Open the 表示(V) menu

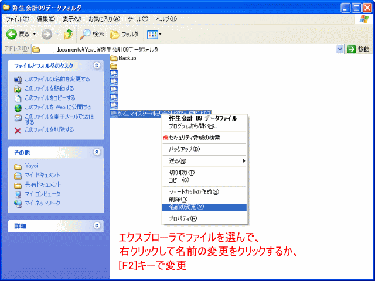coord(71,19)
